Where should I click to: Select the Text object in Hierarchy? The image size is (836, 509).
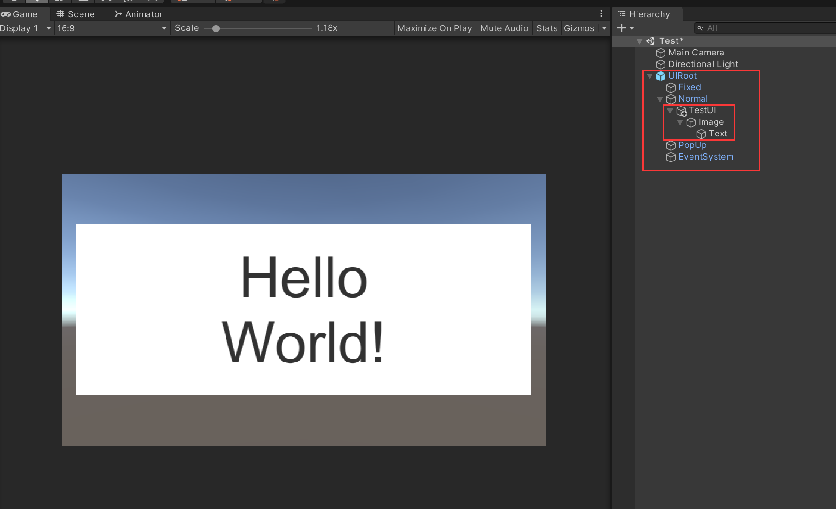point(718,134)
